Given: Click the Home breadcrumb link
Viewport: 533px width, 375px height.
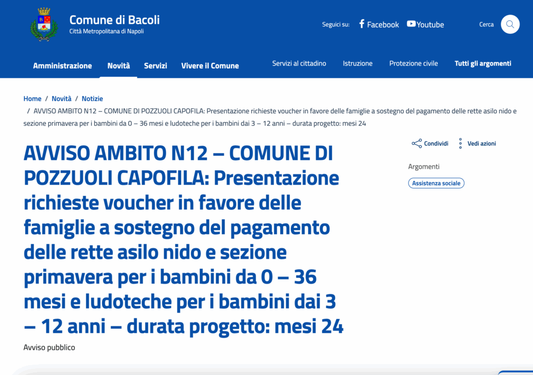Looking at the screenshot, I should click(32, 99).
